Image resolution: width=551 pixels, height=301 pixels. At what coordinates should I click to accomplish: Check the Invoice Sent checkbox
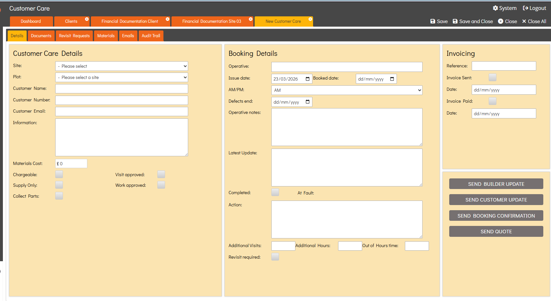(x=493, y=77)
